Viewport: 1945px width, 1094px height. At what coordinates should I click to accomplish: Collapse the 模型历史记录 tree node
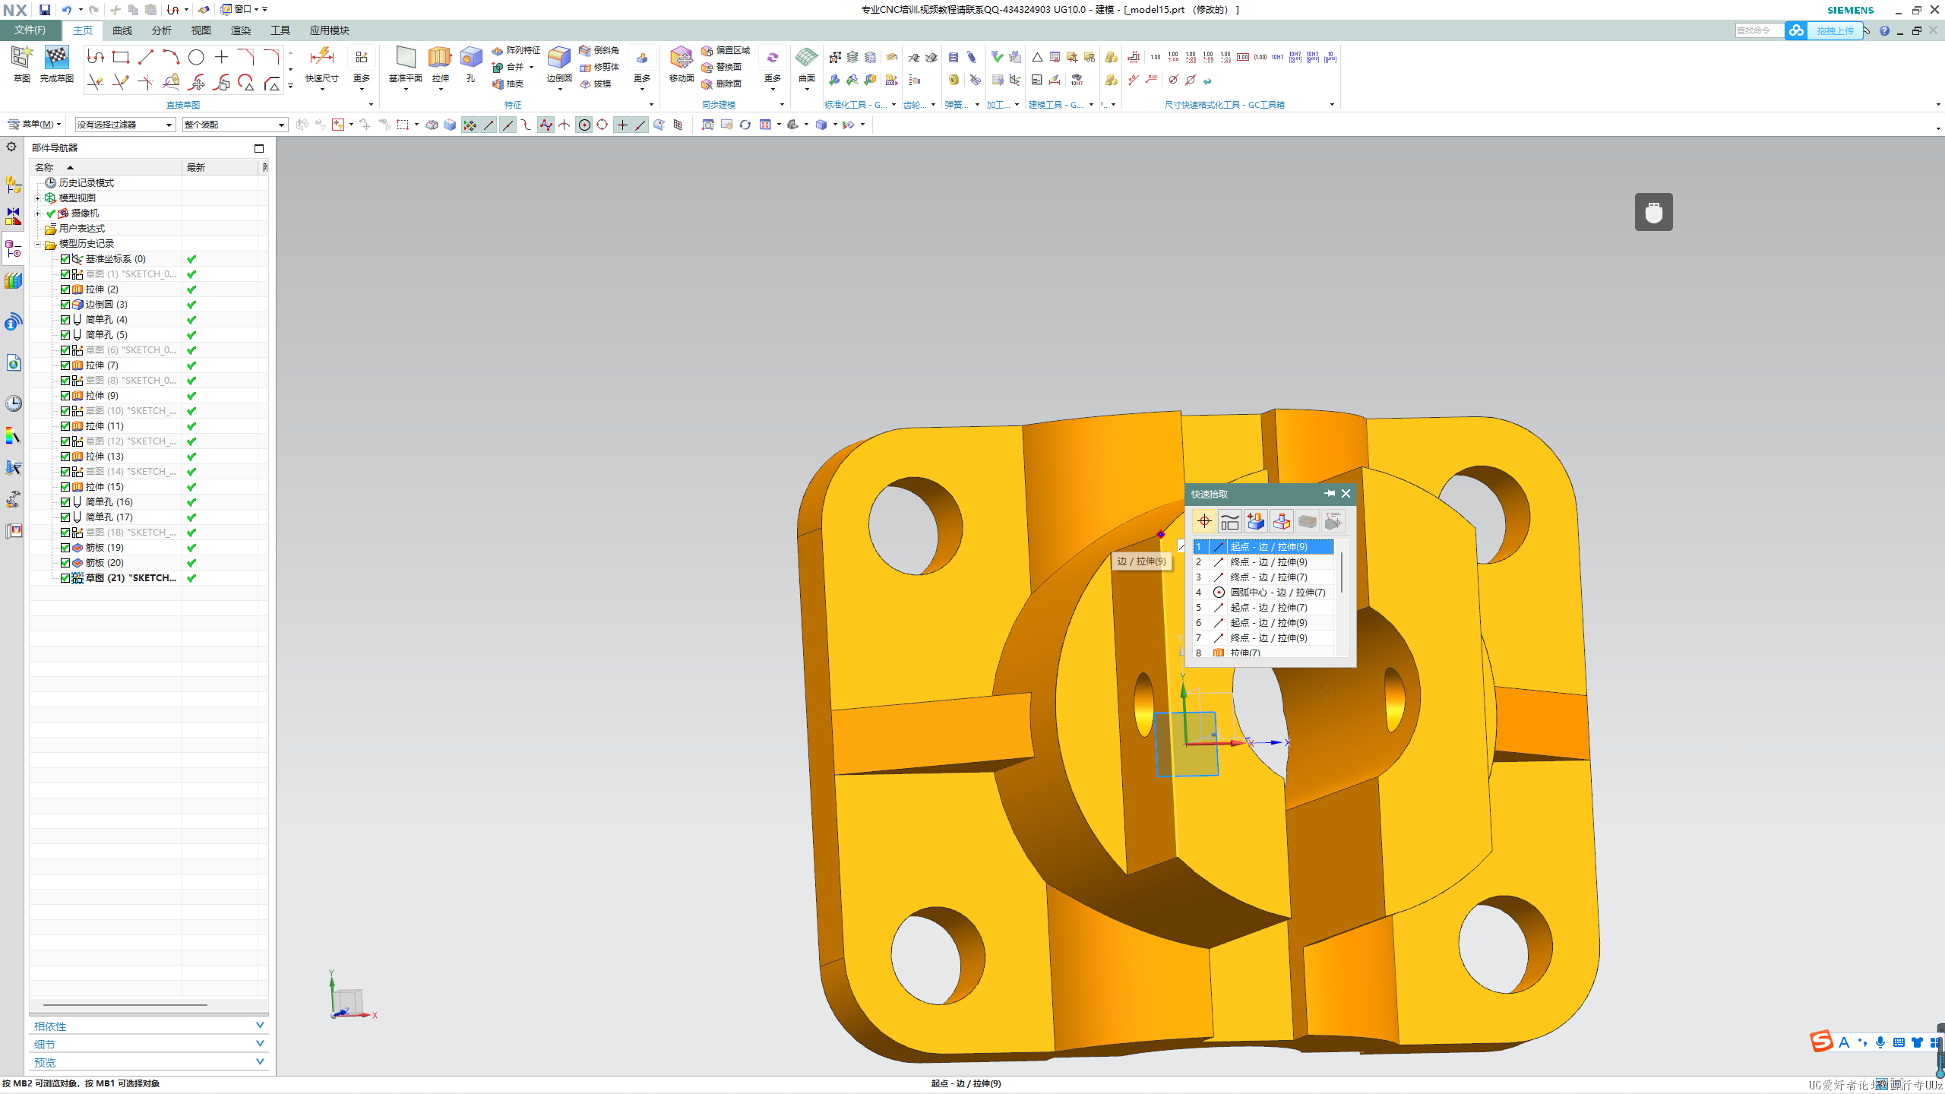(x=37, y=244)
